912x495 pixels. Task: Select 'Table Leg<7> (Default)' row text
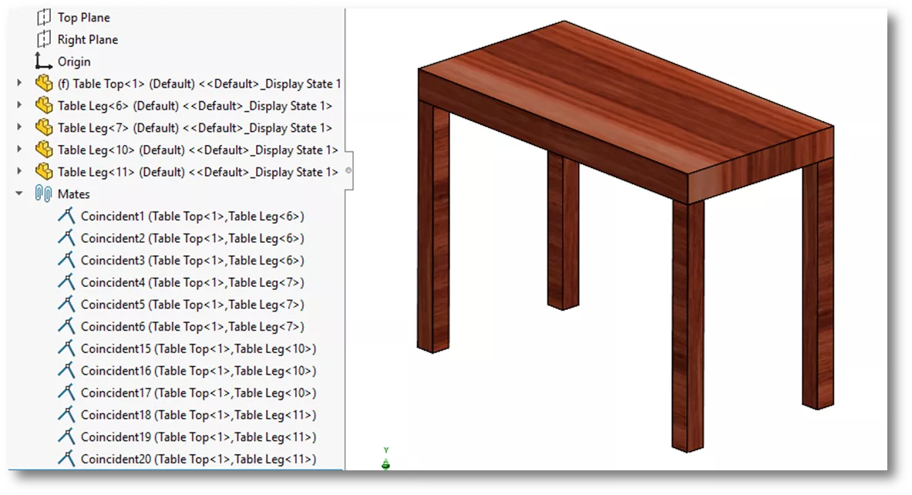(x=195, y=128)
